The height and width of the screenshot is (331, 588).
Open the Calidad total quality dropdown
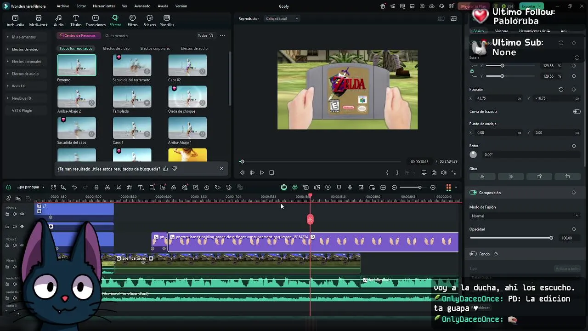coord(282,19)
